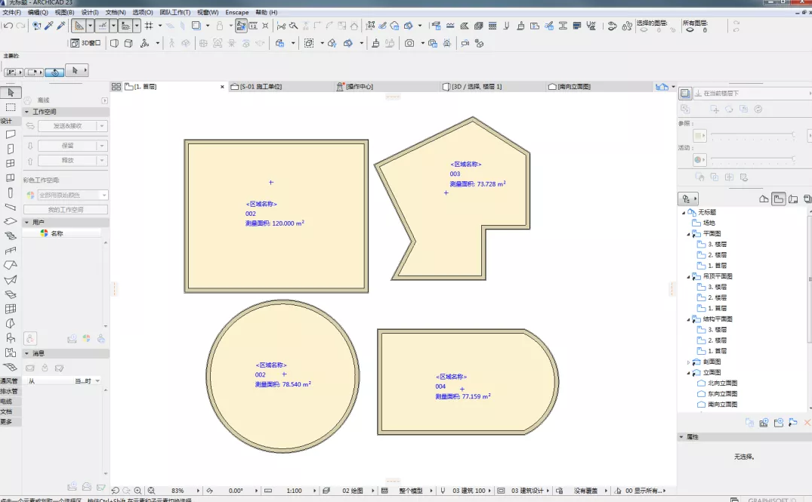Click the zoom in magnifier in the status bar

click(x=137, y=490)
